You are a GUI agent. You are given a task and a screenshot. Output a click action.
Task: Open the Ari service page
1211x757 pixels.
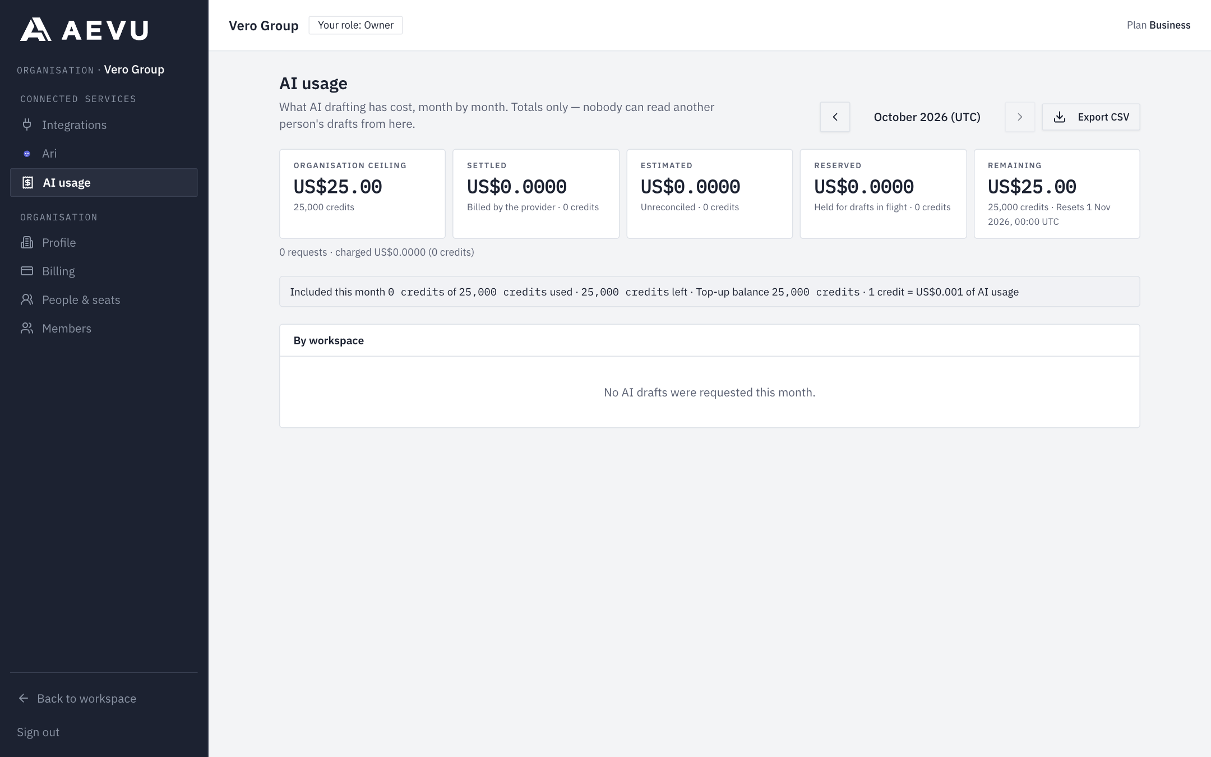pos(104,154)
